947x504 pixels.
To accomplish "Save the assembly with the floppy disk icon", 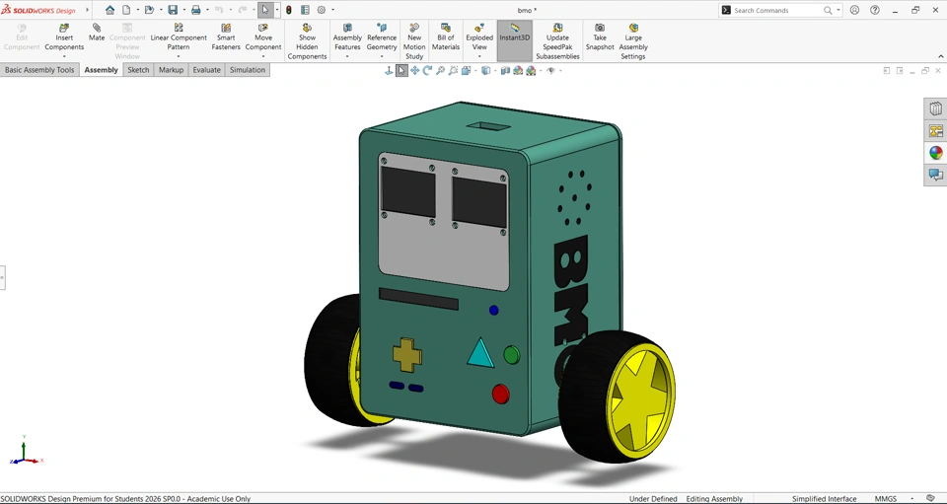I will pyautogui.click(x=173, y=10).
